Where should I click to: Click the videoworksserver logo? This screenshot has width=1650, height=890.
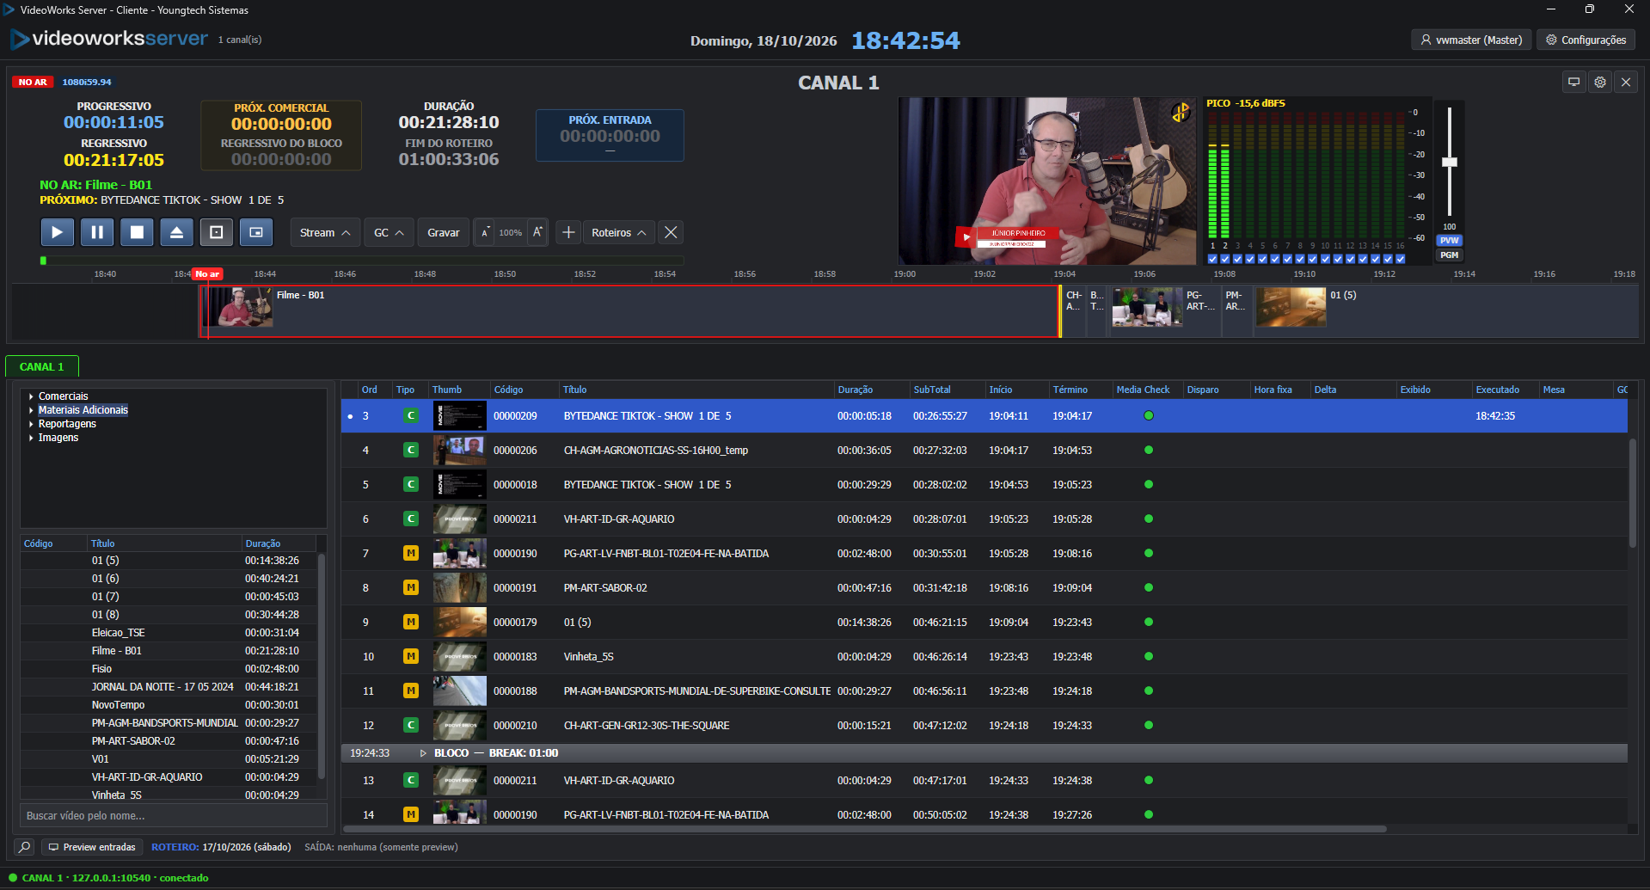(x=109, y=39)
